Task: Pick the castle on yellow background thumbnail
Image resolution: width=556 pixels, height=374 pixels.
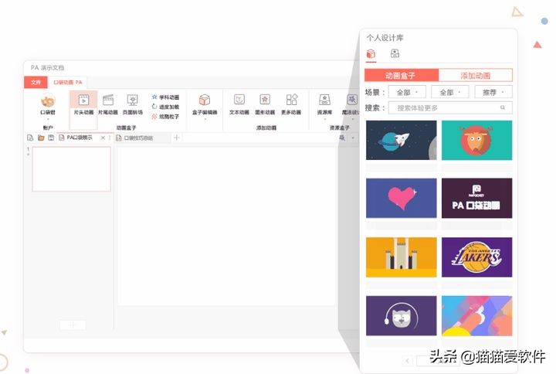Action: [401, 257]
